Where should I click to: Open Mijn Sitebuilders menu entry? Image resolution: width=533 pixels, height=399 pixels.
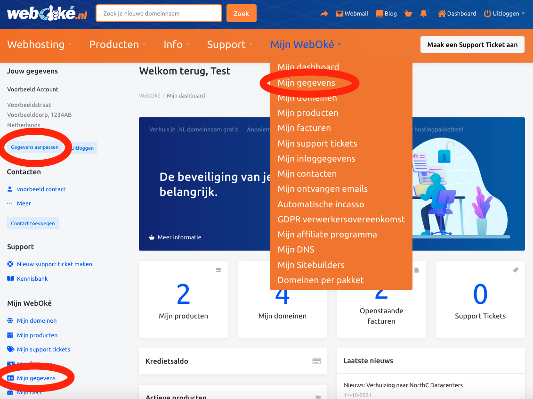click(311, 265)
